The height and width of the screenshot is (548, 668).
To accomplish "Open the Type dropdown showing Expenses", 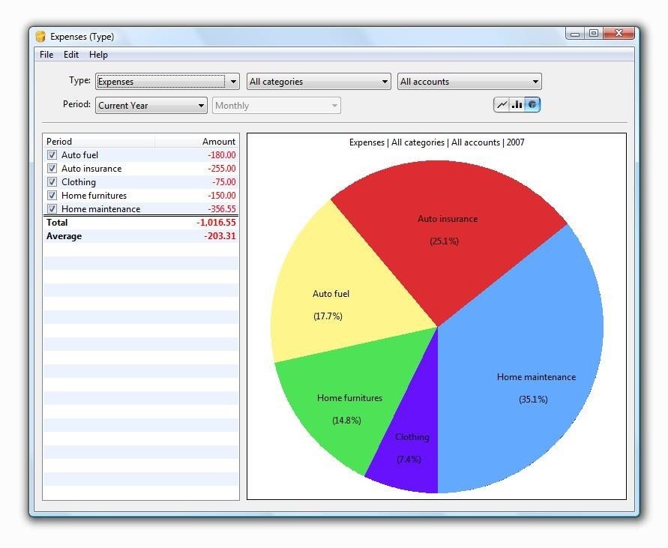I will click(167, 82).
